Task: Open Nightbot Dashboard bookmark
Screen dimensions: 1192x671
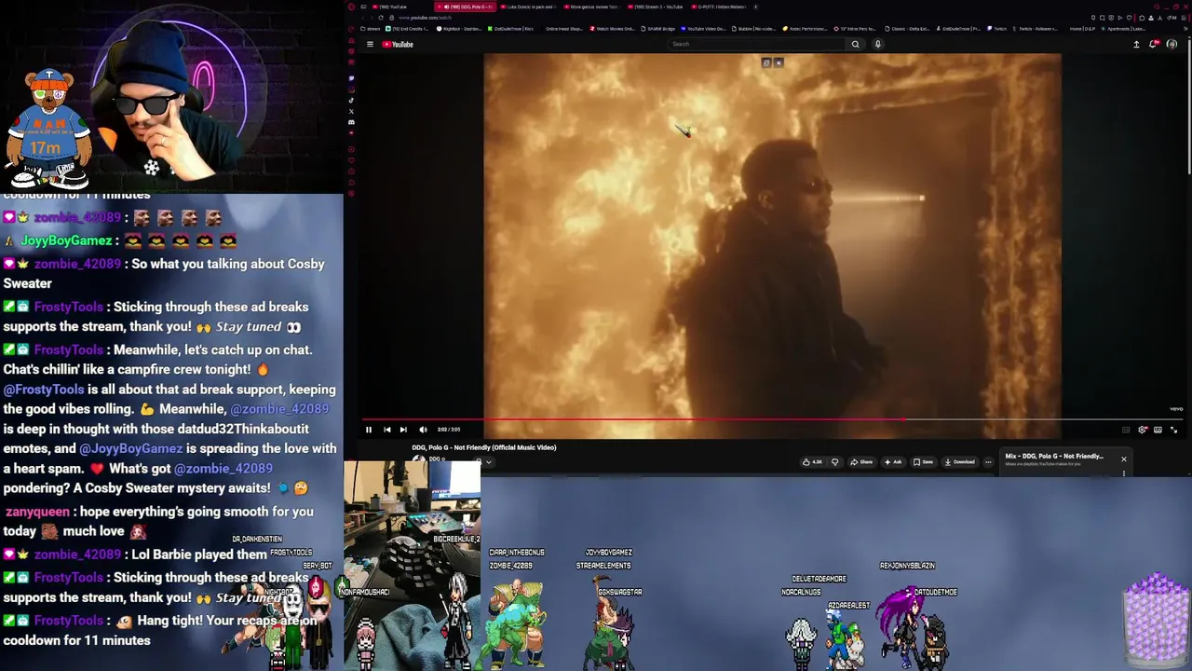Action: point(458,29)
